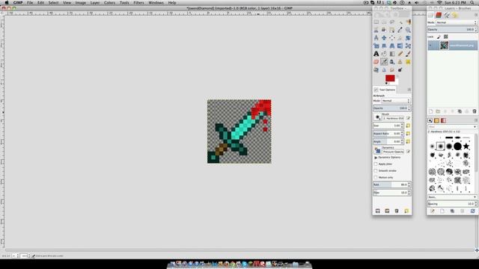
Task: Open the airbrush Mode dropdown in Tool Options
Action: (x=396, y=101)
